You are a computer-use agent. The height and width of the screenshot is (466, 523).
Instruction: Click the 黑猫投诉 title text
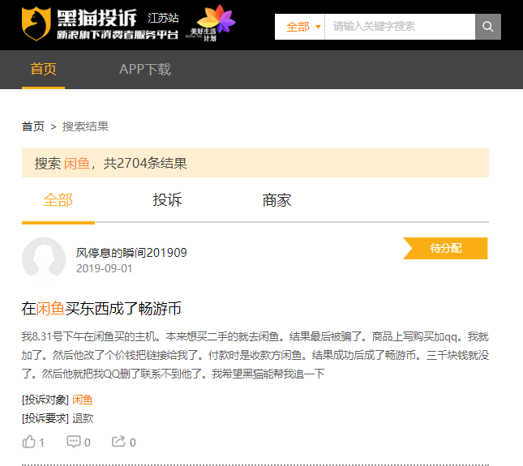click(x=96, y=18)
